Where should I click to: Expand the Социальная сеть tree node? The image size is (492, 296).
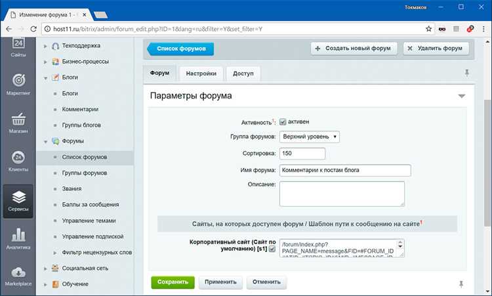coord(45,268)
